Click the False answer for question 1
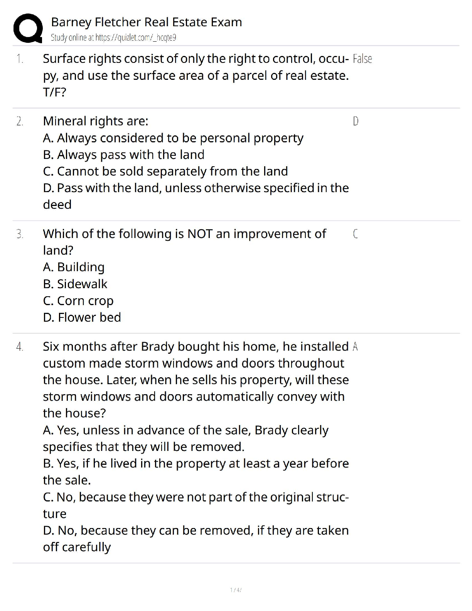 [362, 59]
